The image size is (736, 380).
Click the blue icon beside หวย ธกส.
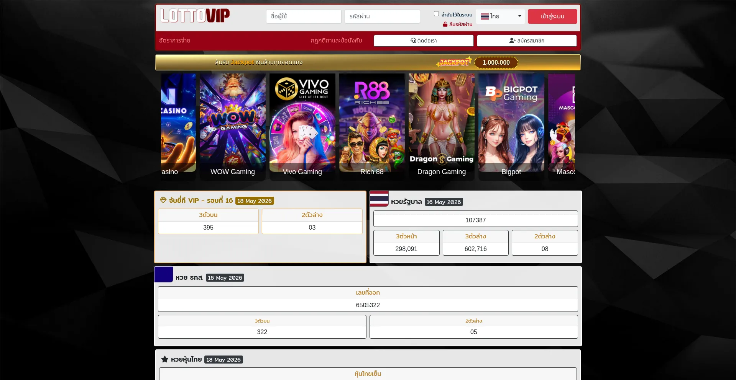[x=164, y=274]
